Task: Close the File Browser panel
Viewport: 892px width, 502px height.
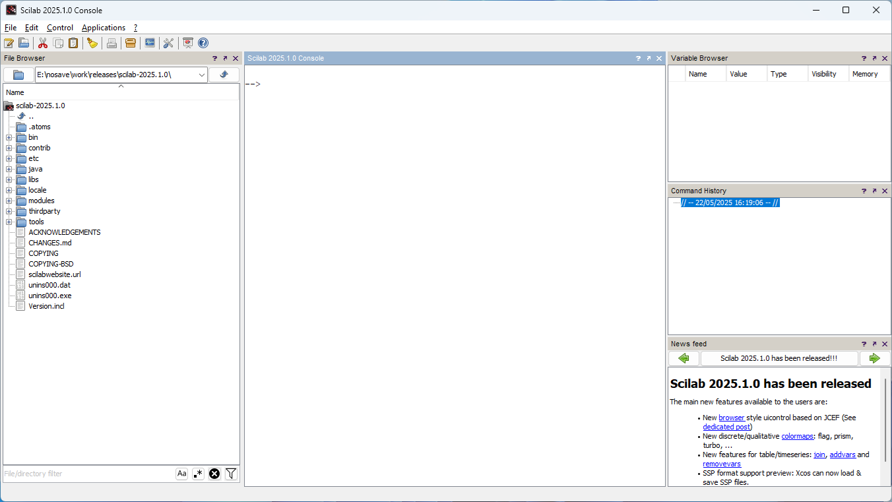Action: click(236, 58)
